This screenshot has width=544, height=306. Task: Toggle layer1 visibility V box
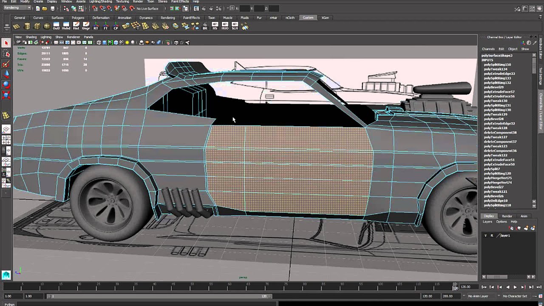pyautogui.click(x=485, y=235)
